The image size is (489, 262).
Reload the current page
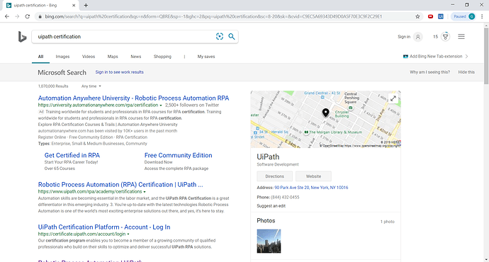tap(28, 16)
